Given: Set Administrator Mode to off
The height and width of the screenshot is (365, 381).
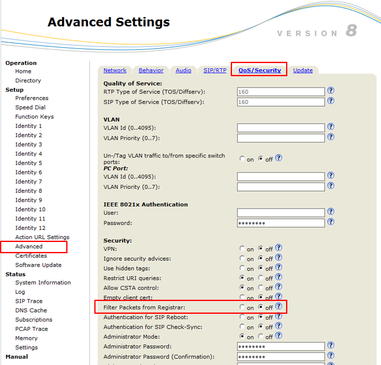Looking at the screenshot, I should coord(261,336).
